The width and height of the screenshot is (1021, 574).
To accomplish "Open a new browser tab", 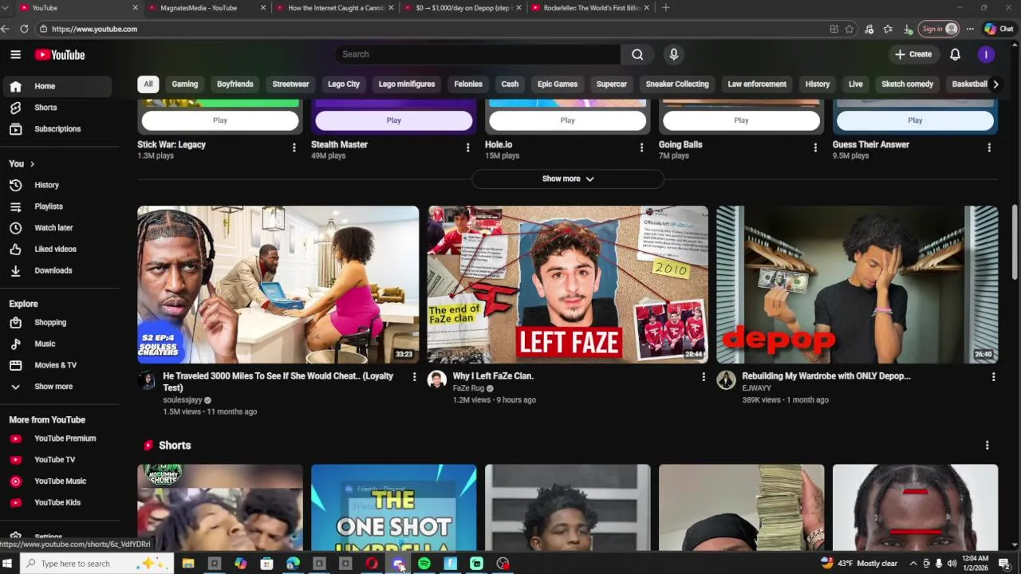I will [666, 8].
